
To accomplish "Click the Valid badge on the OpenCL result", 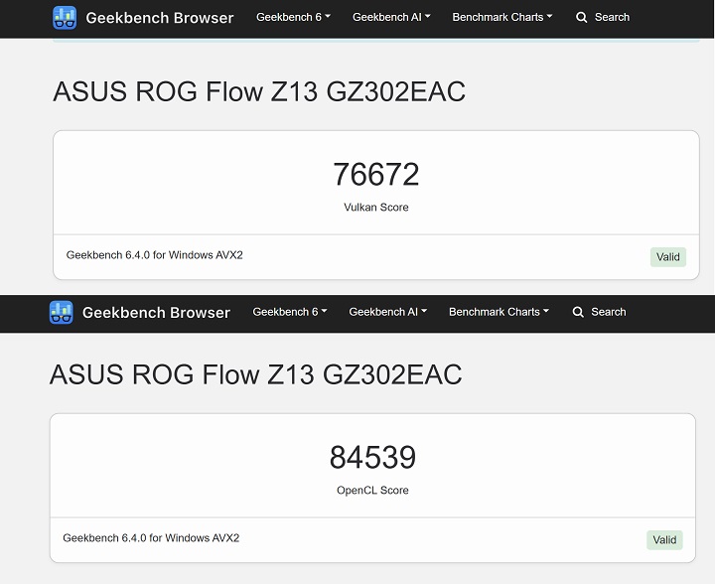I will tap(664, 540).
